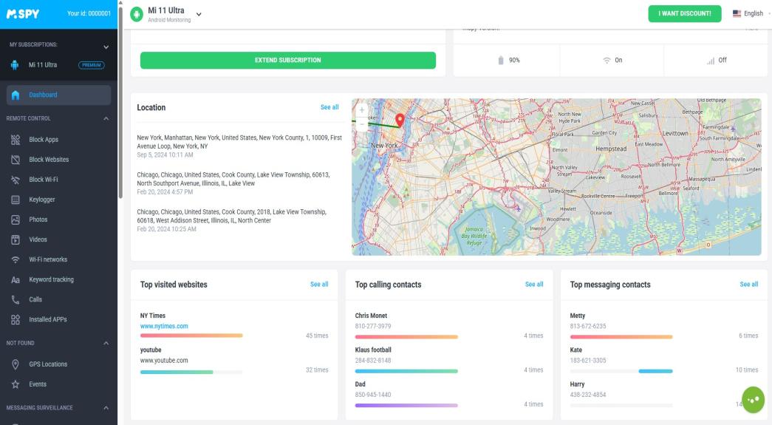Click the Wi-Fi On status icon
The height and width of the screenshot is (425, 772).
coord(607,60)
